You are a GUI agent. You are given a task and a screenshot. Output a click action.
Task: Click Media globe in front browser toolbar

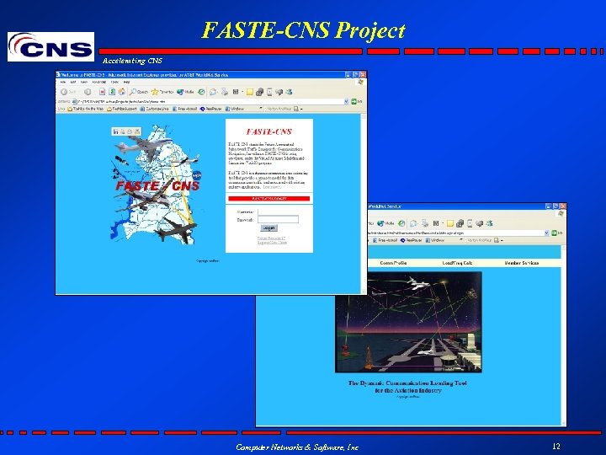(185, 92)
